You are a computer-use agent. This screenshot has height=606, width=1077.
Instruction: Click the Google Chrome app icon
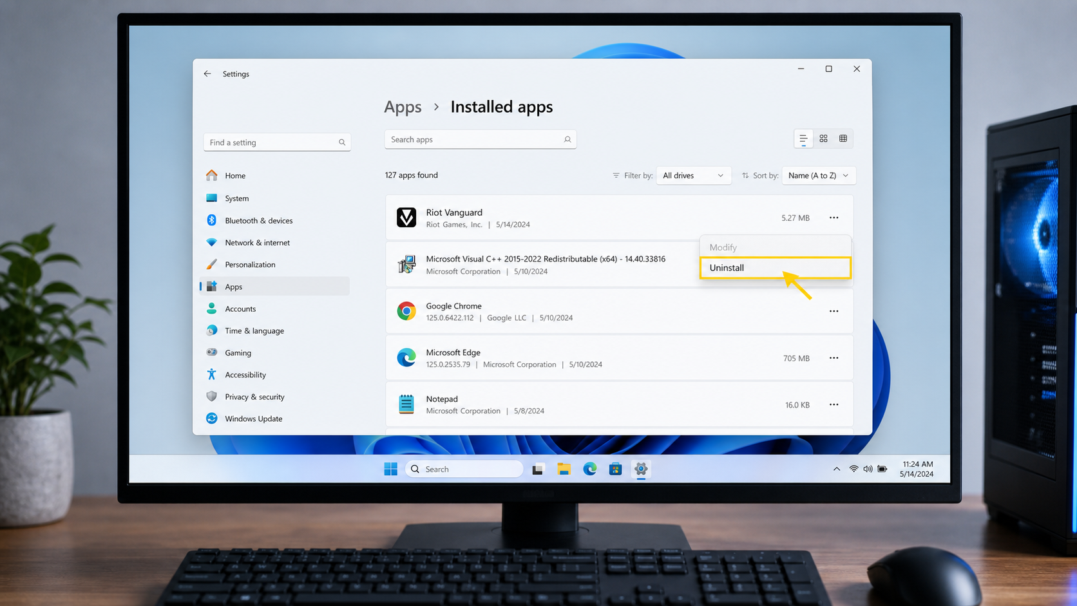pos(406,311)
